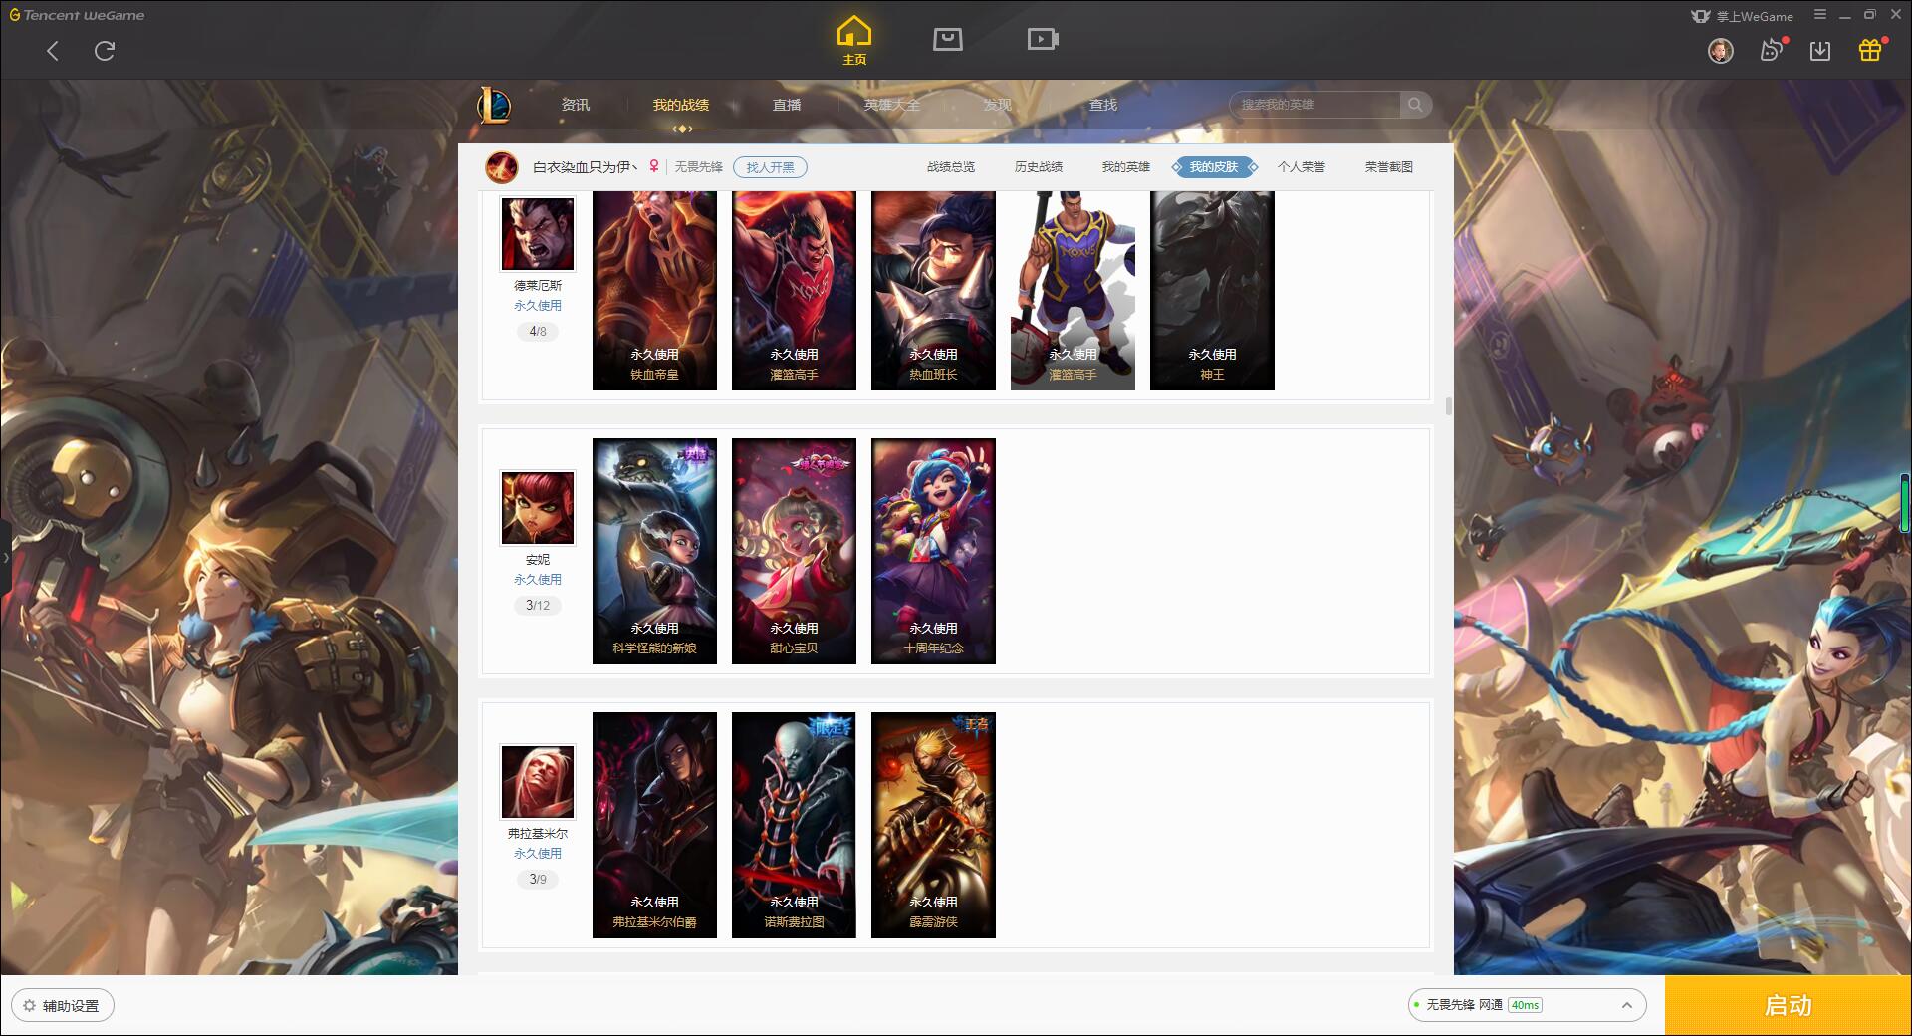The width and height of the screenshot is (1912, 1036).
Task: Expand the left side panel handle
Action: point(5,558)
